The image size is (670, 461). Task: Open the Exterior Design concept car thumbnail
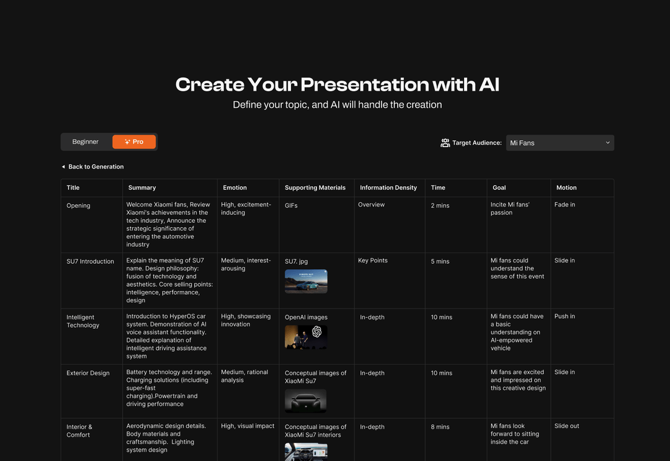pyautogui.click(x=305, y=401)
